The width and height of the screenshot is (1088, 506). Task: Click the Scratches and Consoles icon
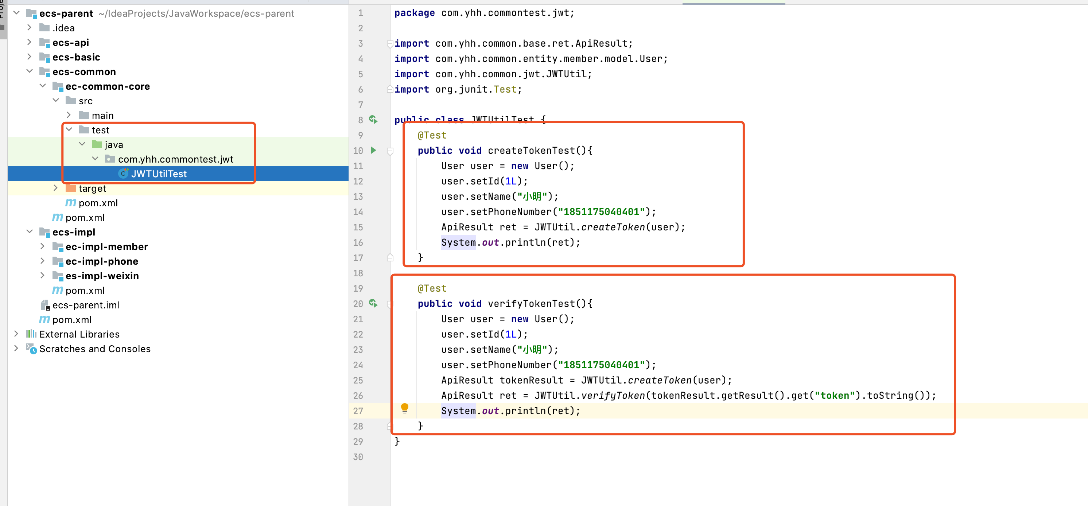31,349
